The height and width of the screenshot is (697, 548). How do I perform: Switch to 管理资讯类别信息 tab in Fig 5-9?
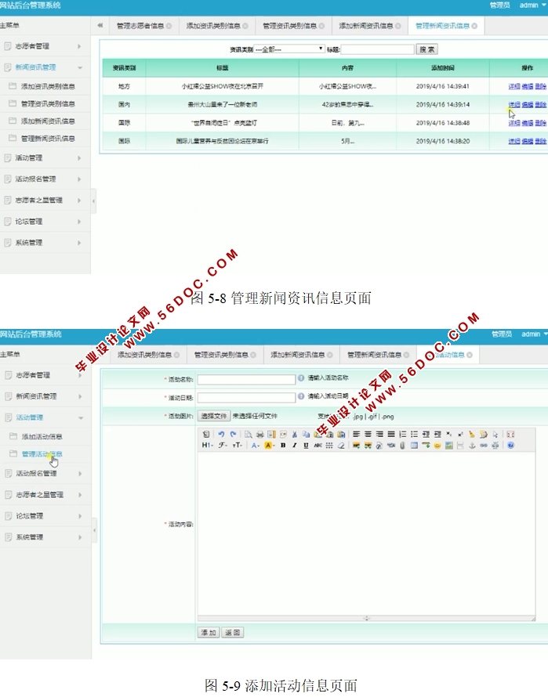point(221,355)
